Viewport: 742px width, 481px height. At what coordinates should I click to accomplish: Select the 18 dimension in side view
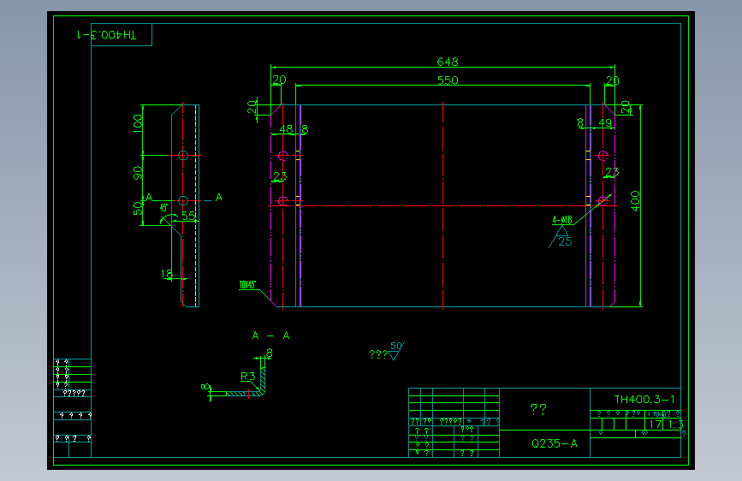167,274
